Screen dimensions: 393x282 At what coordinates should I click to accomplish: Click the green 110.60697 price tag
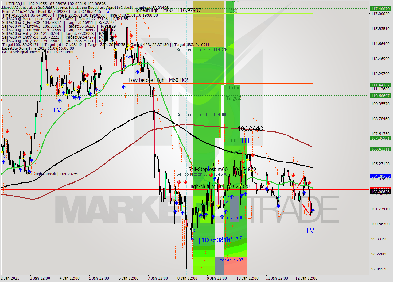(381, 96)
